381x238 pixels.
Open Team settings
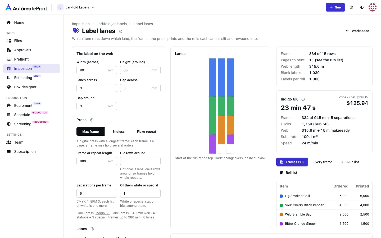coord(31,142)
